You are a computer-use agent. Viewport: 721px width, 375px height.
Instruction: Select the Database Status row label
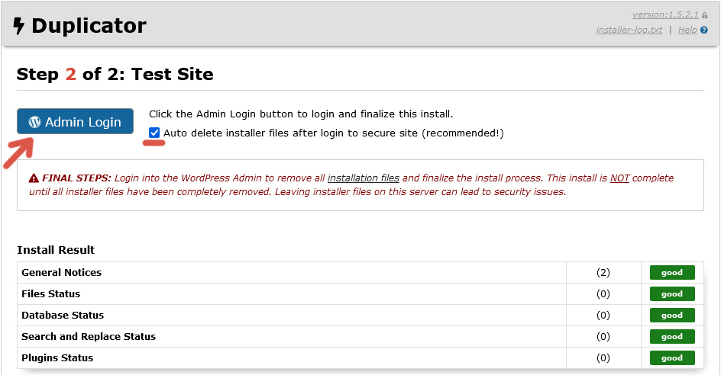click(x=63, y=316)
